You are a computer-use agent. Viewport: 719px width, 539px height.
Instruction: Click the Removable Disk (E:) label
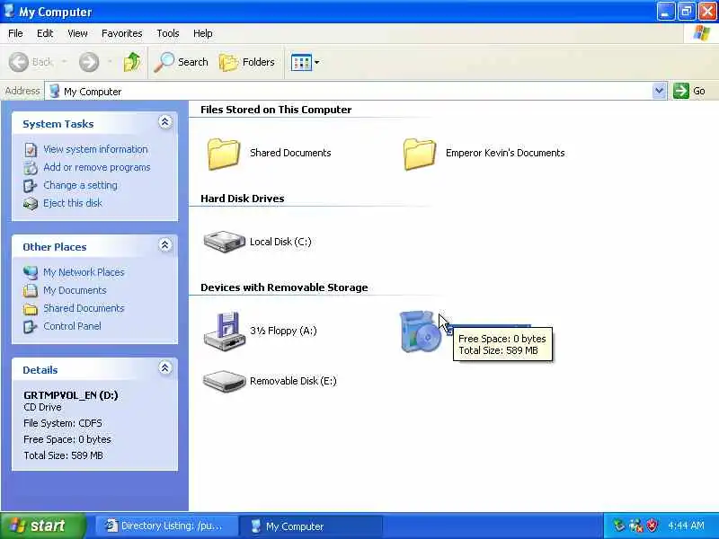pos(293,381)
